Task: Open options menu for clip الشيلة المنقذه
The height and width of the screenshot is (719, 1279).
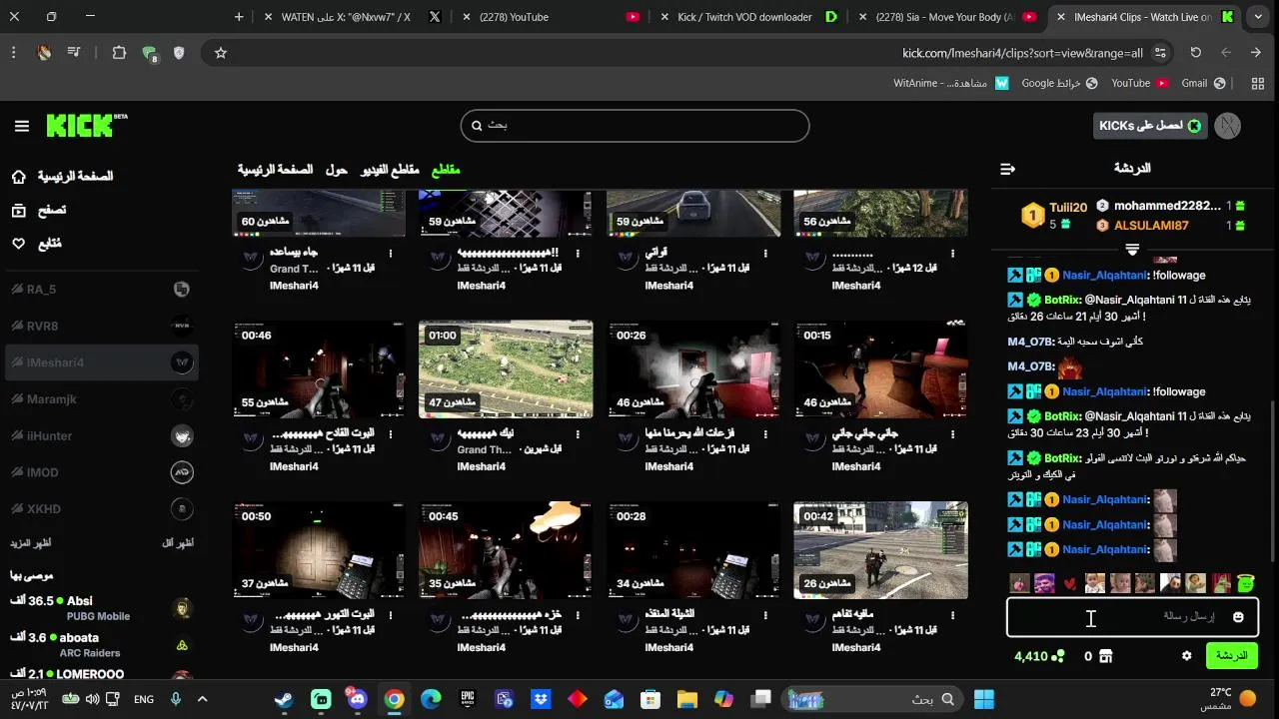Action: click(765, 615)
